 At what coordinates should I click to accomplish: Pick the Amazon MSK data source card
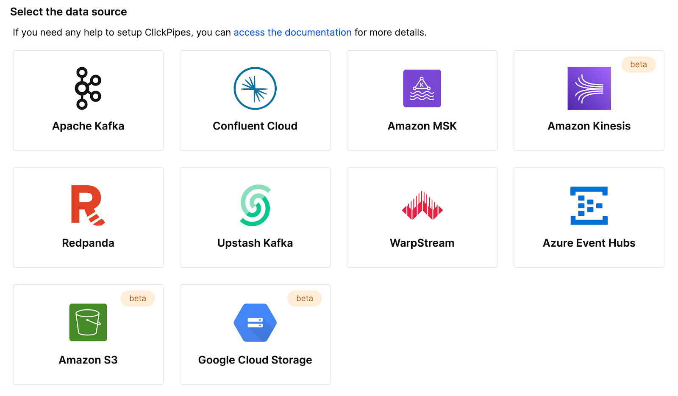[422, 100]
